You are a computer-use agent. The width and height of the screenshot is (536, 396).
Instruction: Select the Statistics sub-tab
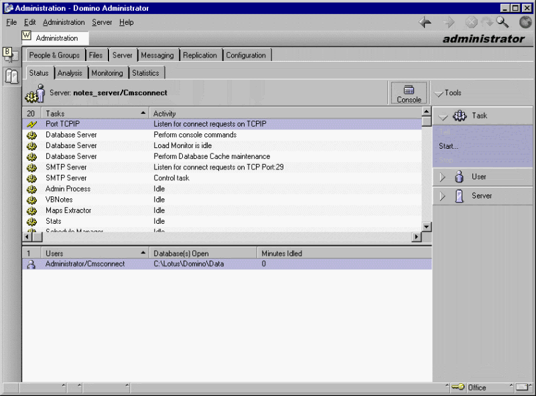tap(145, 73)
